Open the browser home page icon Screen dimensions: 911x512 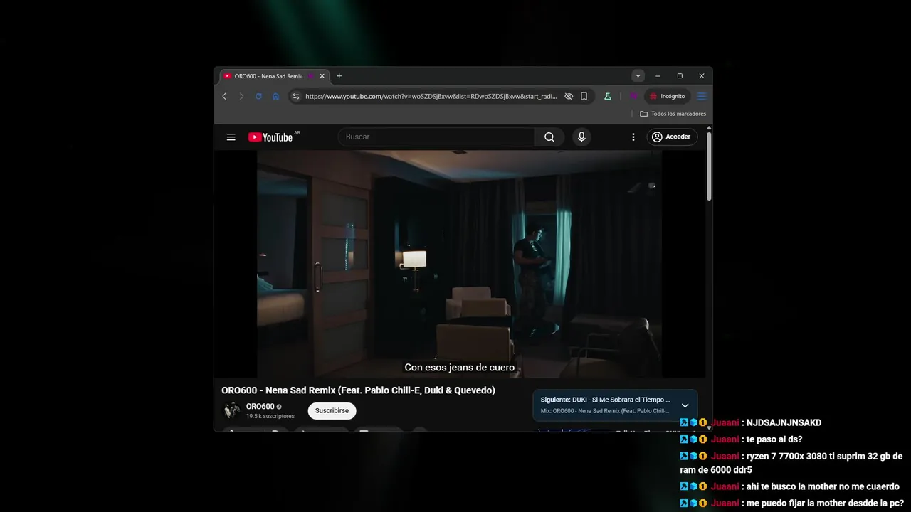click(275, 96)
